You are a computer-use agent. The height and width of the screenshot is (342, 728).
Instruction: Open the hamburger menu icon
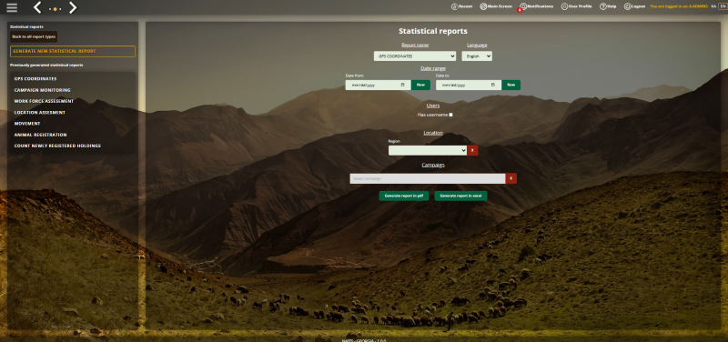(x=12, y=7)
